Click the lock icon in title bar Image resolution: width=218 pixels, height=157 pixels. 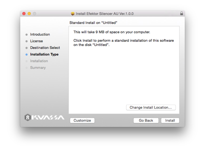[181, 13]
